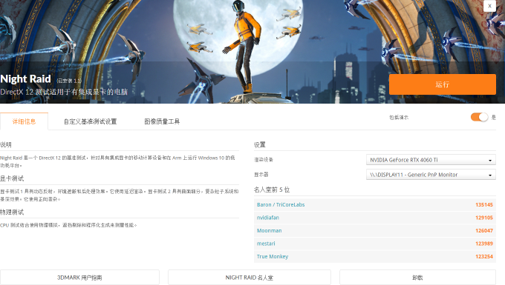The width and height of the screenshot is (505, 285).
Task: Toggle the 包括演示 switch off
Action: click(479, 117)
